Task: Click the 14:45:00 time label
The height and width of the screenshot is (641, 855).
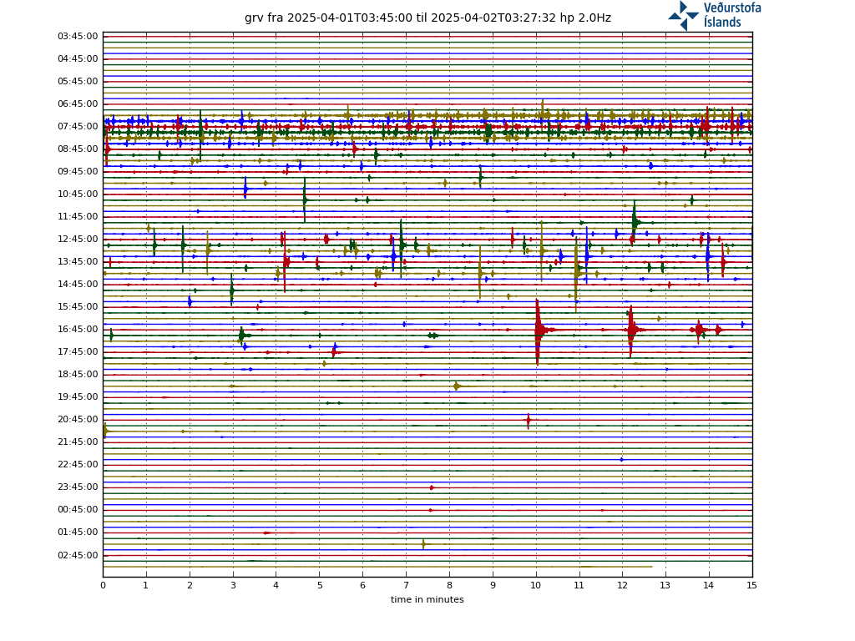Action: (78, 284)
